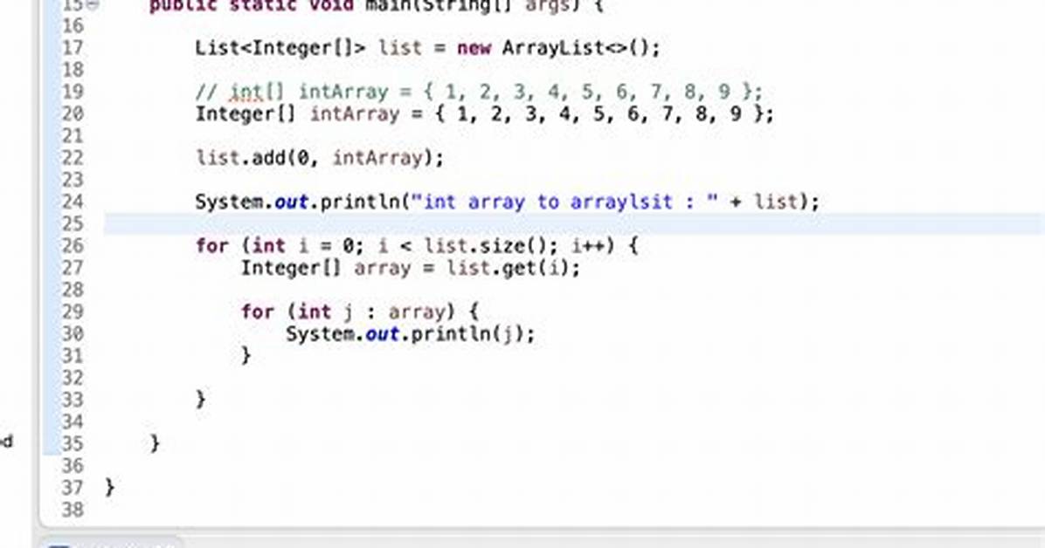Click 'list.get(i)' on line 27

(x=508, y=268)
